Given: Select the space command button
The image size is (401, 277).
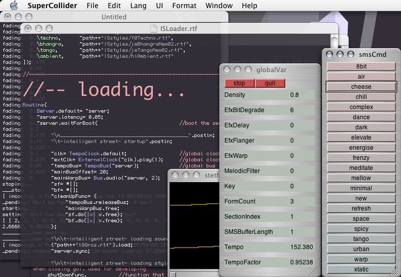Looking at the screenshot, I should 361,219.
